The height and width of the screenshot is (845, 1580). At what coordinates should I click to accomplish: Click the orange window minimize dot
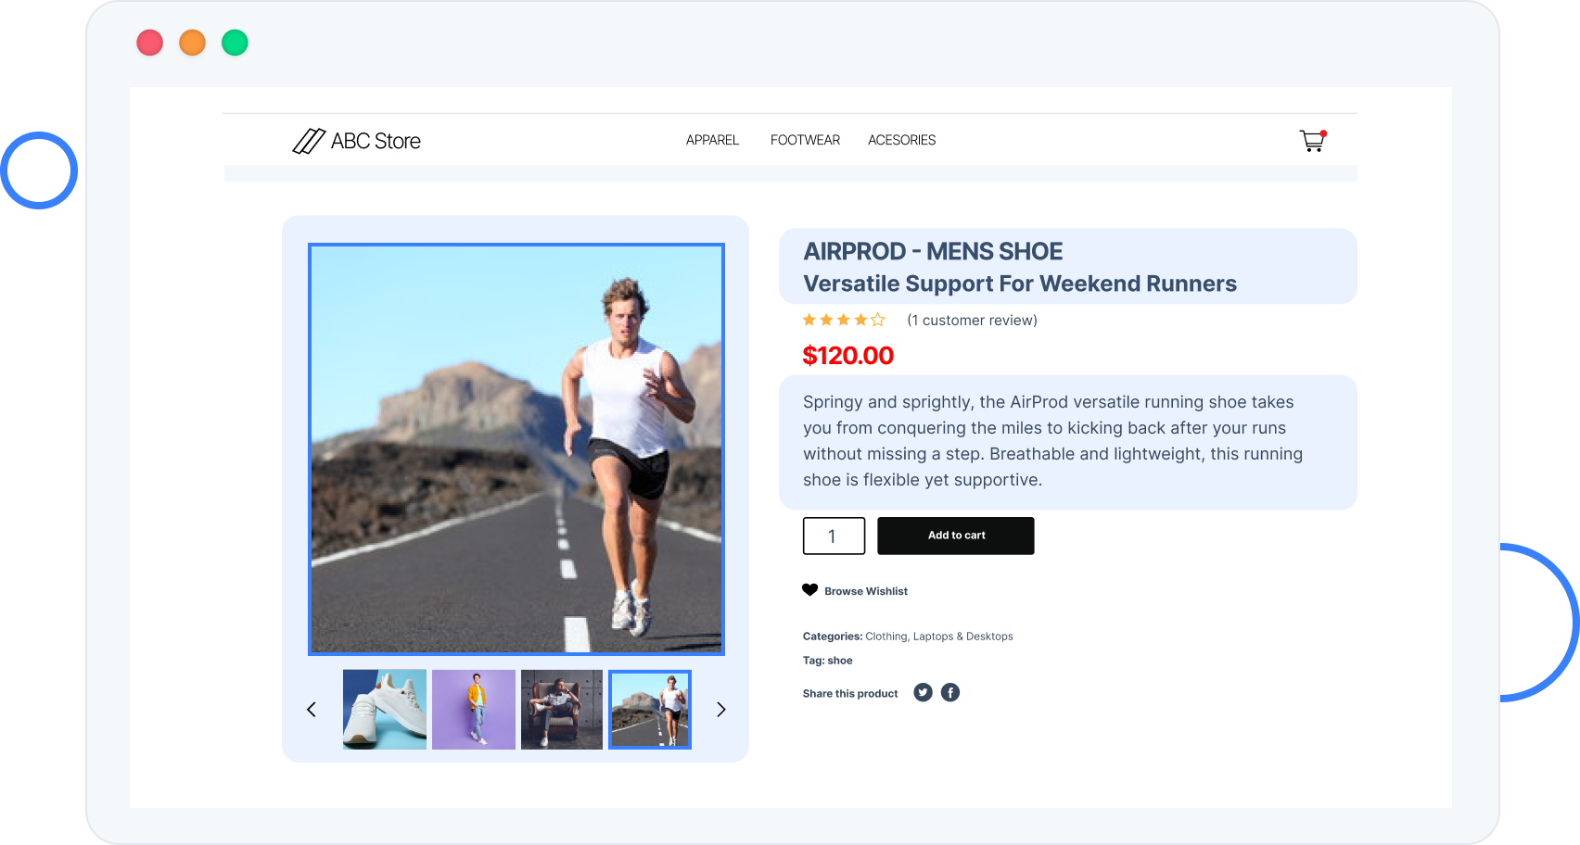[192, 43]
